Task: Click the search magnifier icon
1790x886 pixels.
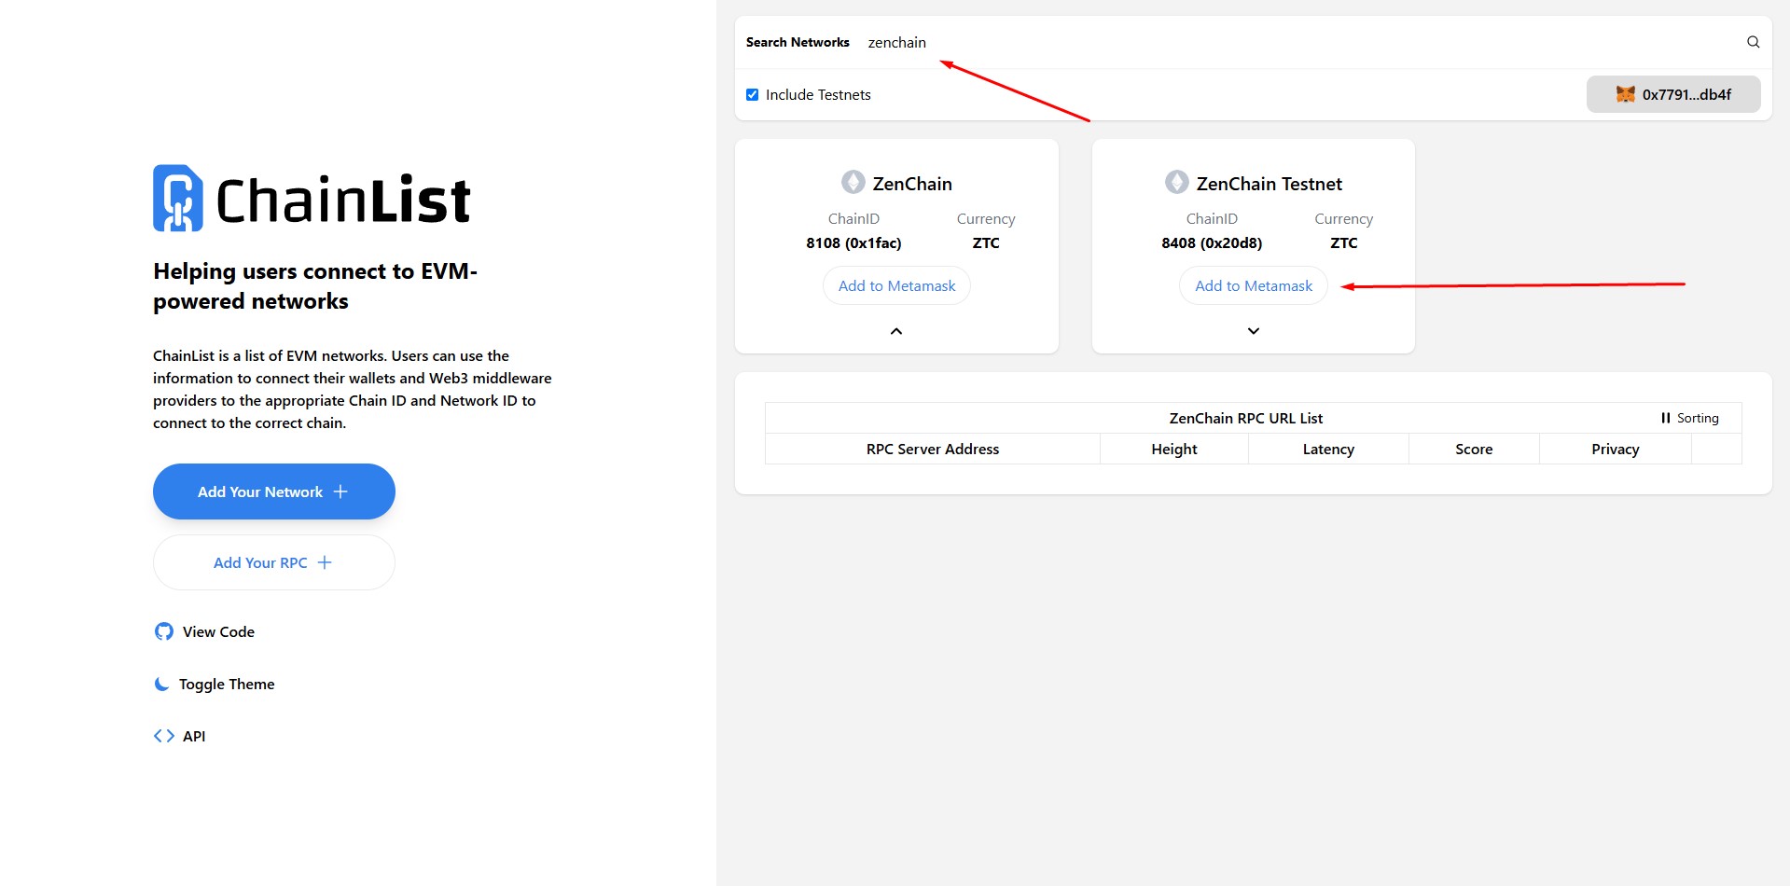Action: (x=1753, y=42)
